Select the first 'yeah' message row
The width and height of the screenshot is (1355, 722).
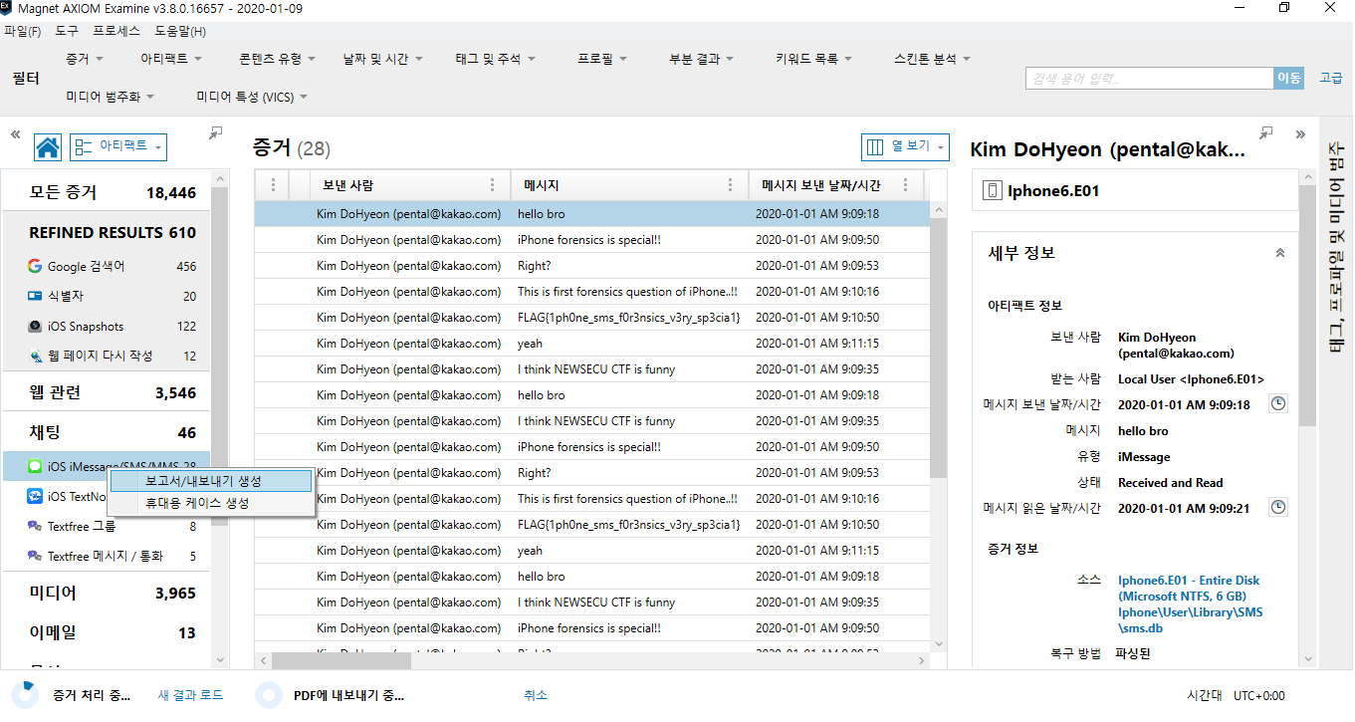tap(592, 344)
